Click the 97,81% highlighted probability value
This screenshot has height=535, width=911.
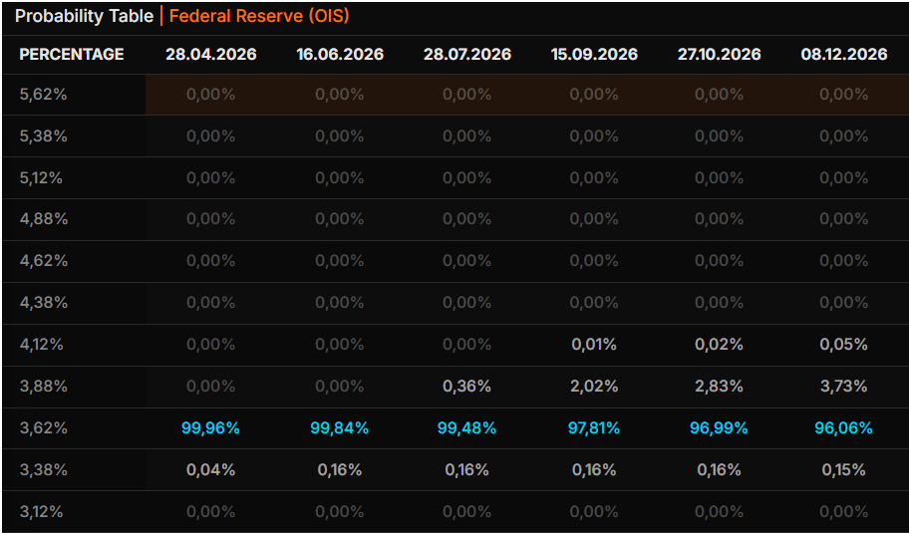[x=594, y=427]
